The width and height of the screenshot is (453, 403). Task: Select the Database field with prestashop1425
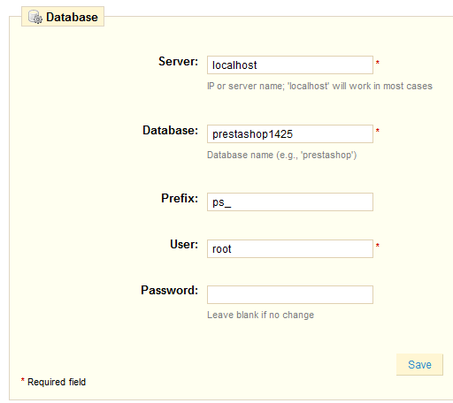tap(290, 133)
